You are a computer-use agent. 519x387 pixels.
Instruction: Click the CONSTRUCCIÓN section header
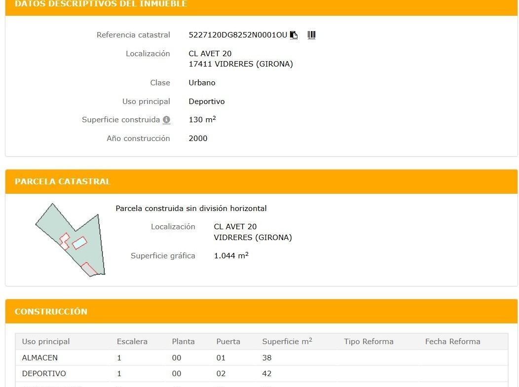tap(51, 312)
